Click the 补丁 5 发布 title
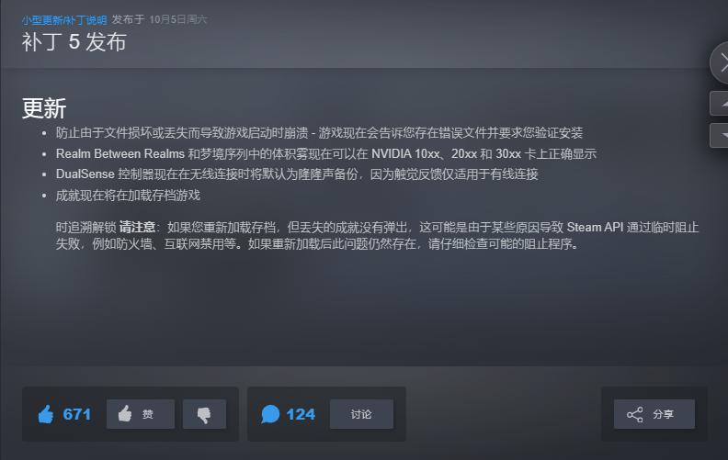This screenshot has height=460, width=728. [74, 41]
